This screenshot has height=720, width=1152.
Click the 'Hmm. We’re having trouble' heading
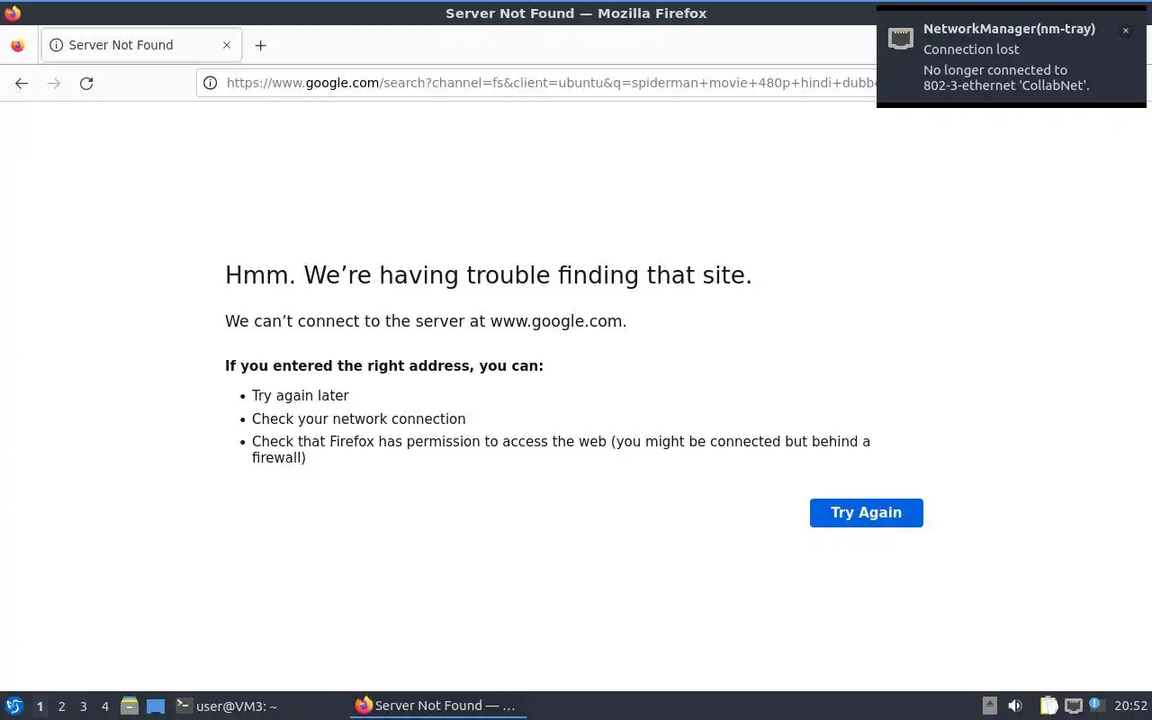click(x=489, y=275)
